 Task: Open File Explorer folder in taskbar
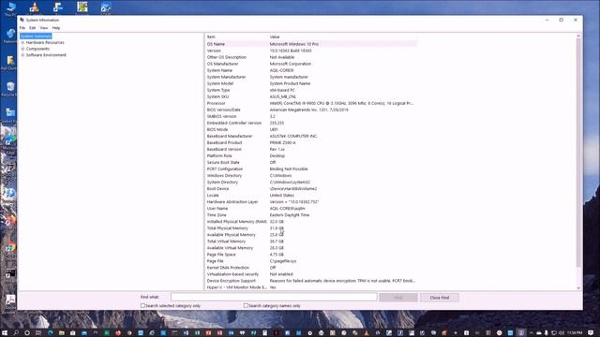click(x=61, y=333)
